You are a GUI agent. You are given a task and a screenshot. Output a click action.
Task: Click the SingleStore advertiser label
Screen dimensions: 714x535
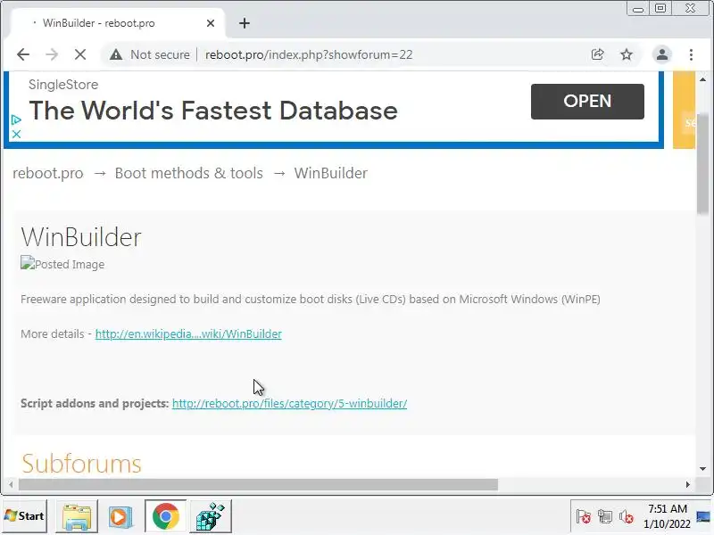(63, 85)
